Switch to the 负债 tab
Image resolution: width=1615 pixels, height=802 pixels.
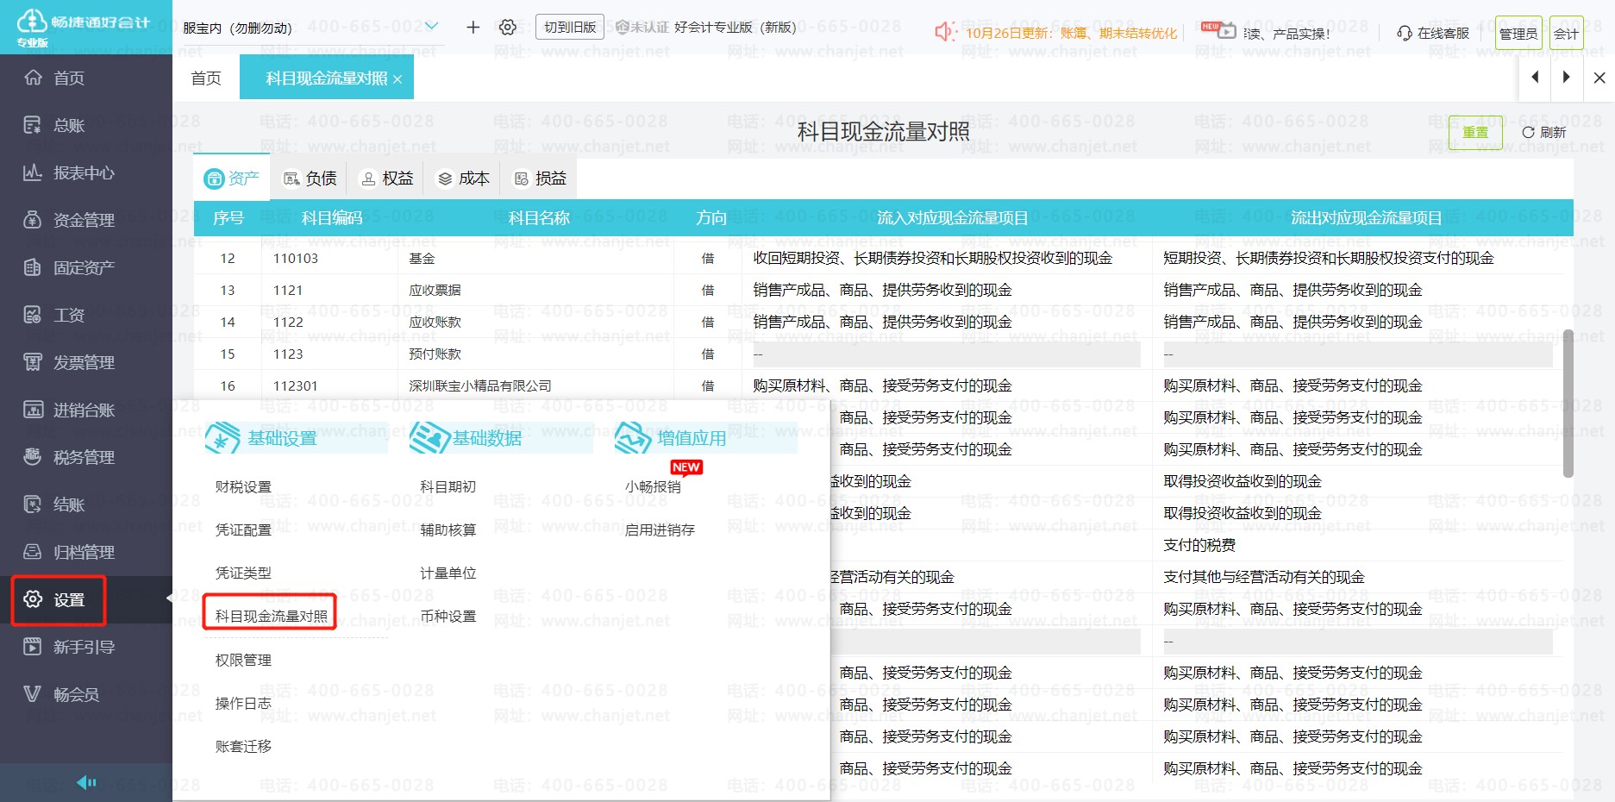[310, 179]
